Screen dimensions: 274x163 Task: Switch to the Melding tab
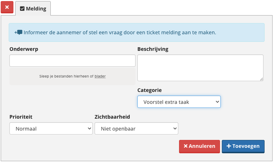coord(33,8)
